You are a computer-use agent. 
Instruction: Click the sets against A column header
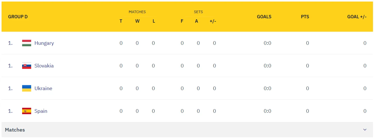click(196, 21)
